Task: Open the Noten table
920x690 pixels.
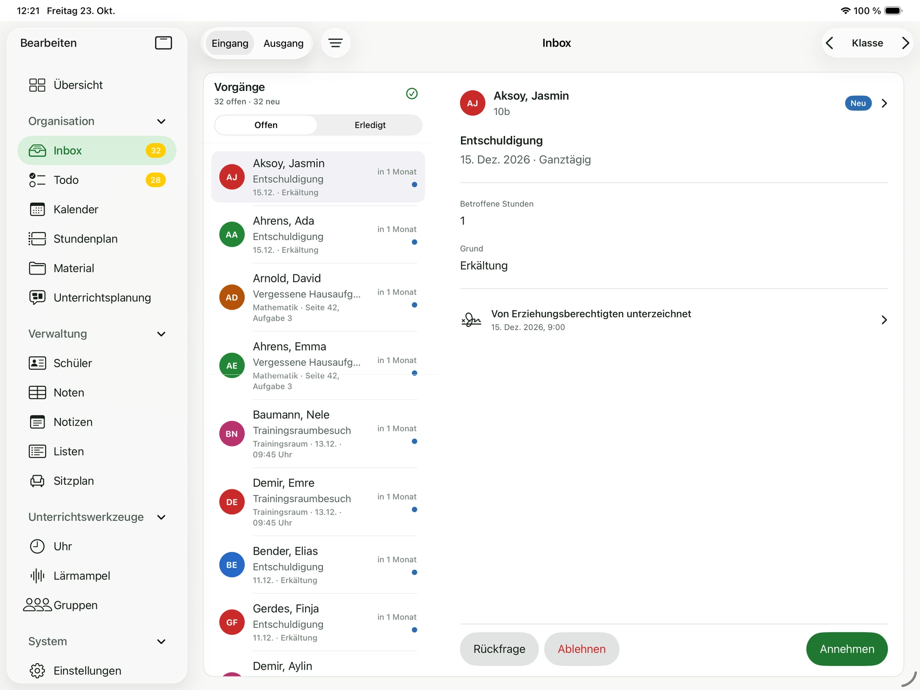Action: 97,392
